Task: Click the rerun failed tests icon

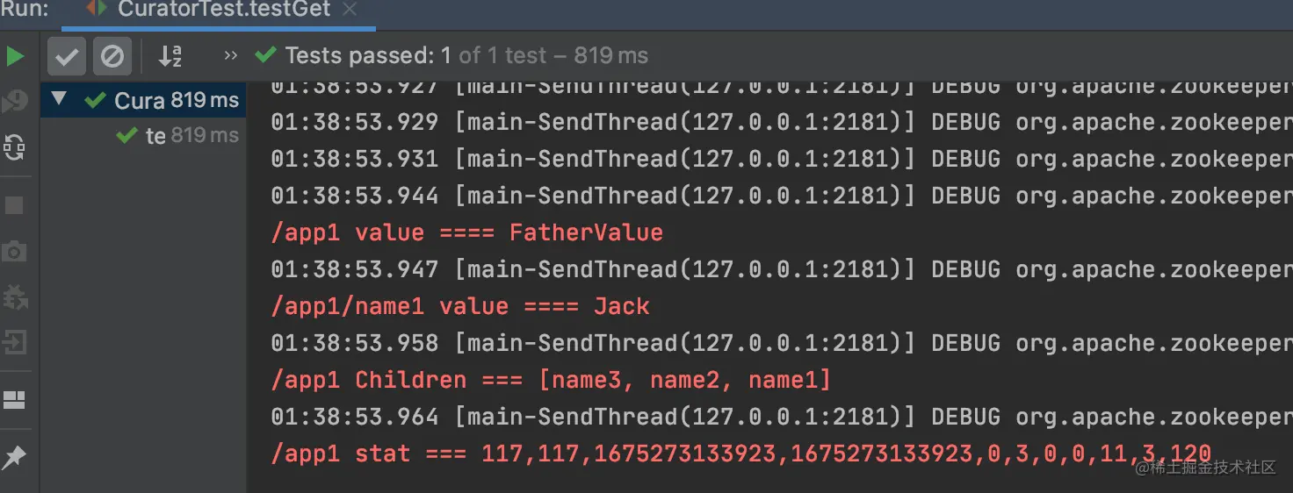Action: click(x=15, y=102)
